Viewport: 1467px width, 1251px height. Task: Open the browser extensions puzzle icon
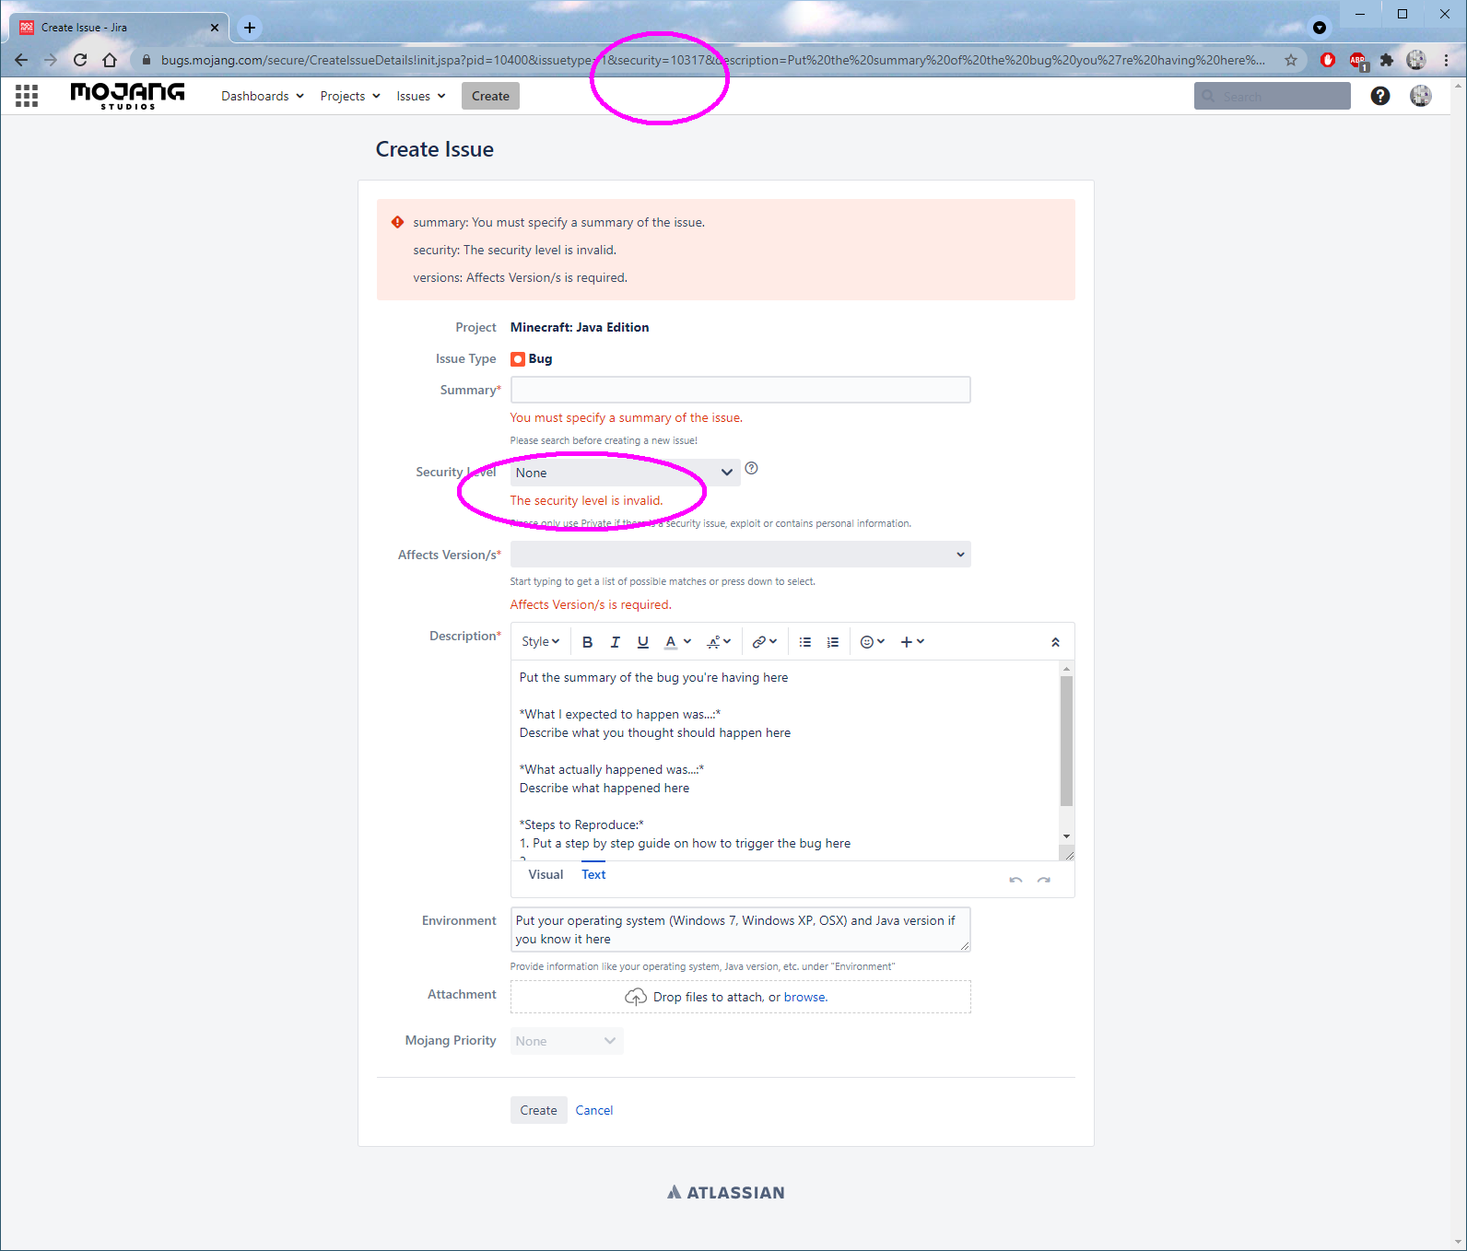pyautogui.click(x=1387, y=60)
